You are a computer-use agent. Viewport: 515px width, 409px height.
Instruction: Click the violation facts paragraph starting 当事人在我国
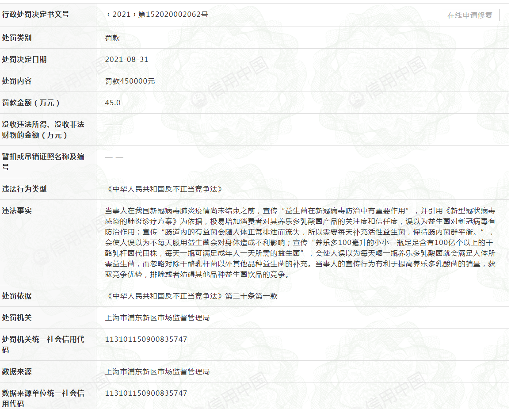click(300, 242)
